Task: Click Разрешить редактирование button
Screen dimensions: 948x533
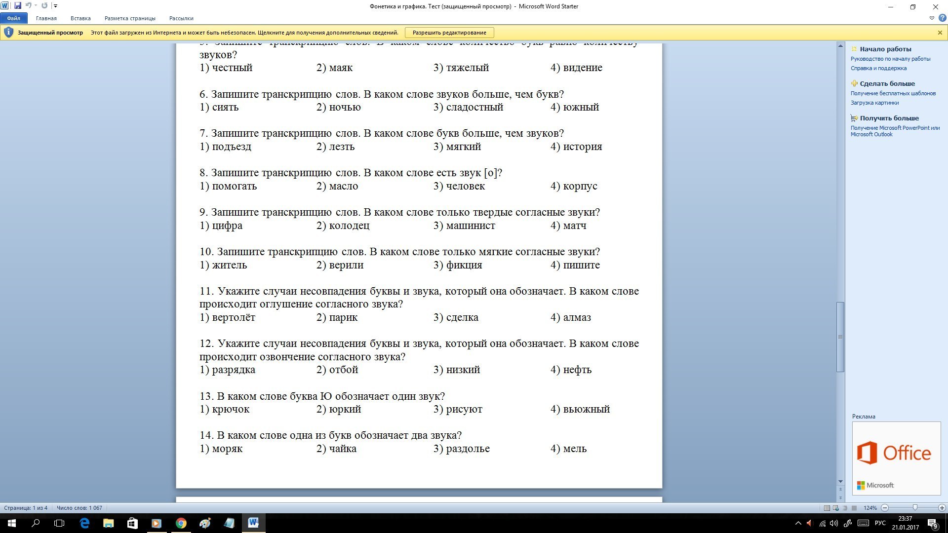Action: (x=450, y=32)
